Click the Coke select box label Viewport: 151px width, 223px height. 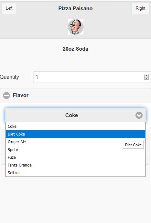coord(71,115)
